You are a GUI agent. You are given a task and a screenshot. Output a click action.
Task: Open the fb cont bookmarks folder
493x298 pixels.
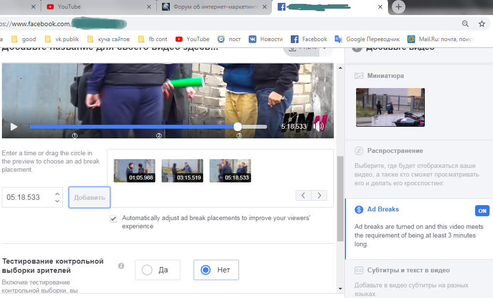coord(153,39)
